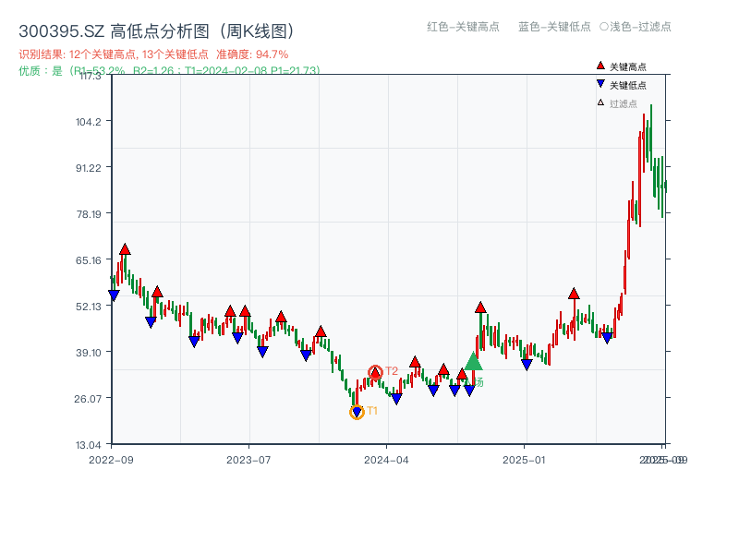
Task: Click the red 识别结果 summary line
Action: [153, 54]
